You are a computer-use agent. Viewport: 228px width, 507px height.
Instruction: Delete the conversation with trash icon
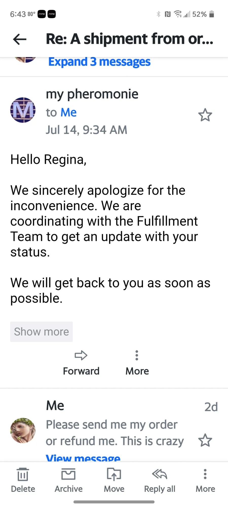click(23, 480)
